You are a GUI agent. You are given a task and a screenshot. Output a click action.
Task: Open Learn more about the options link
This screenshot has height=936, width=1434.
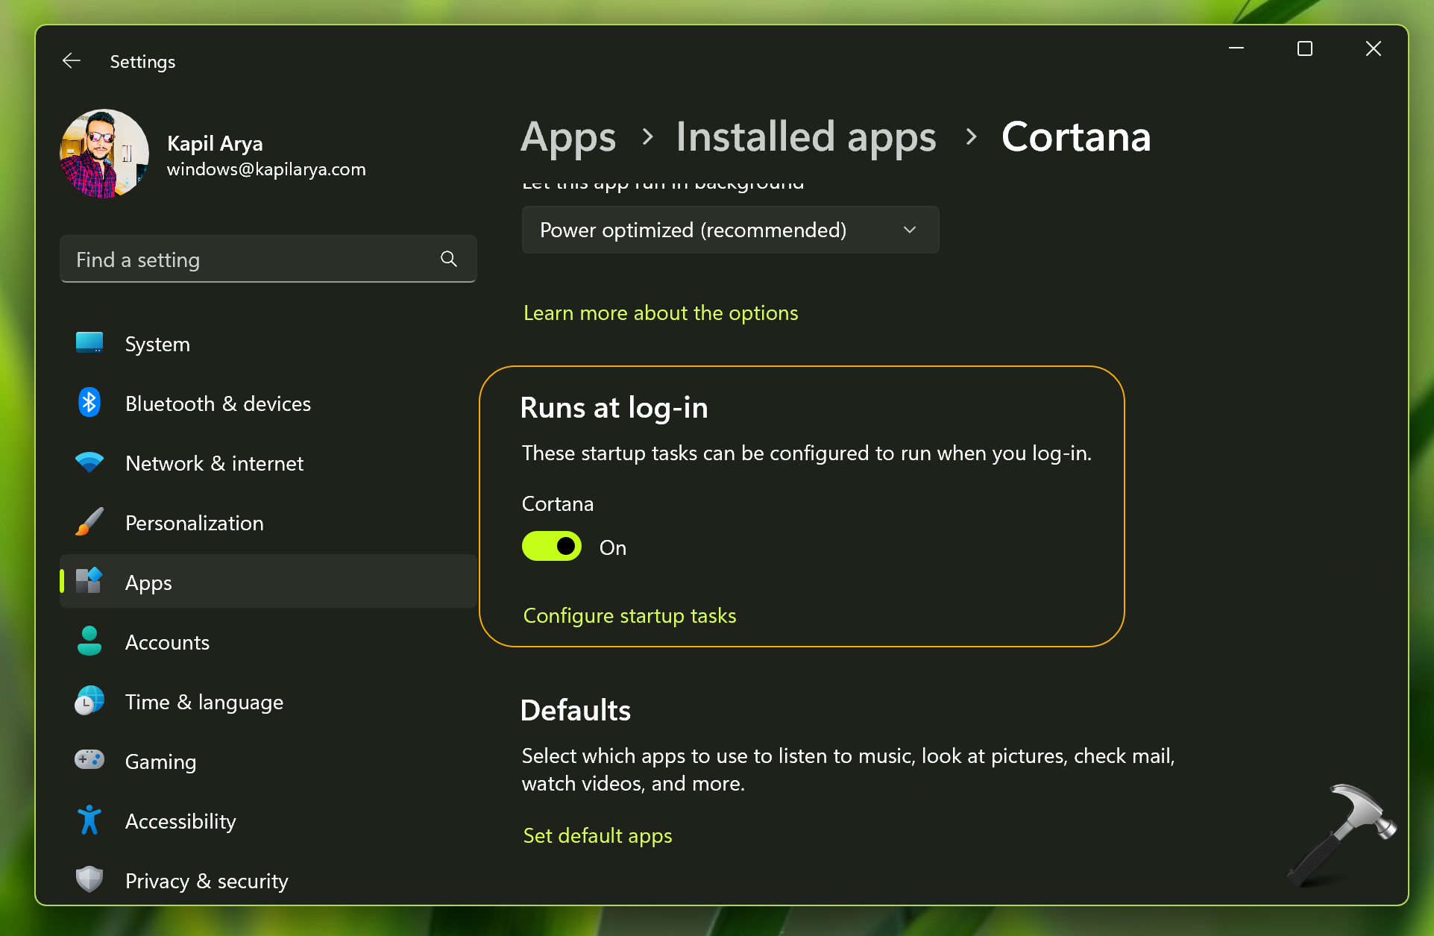pyautogui.click(x=661, y=313)
